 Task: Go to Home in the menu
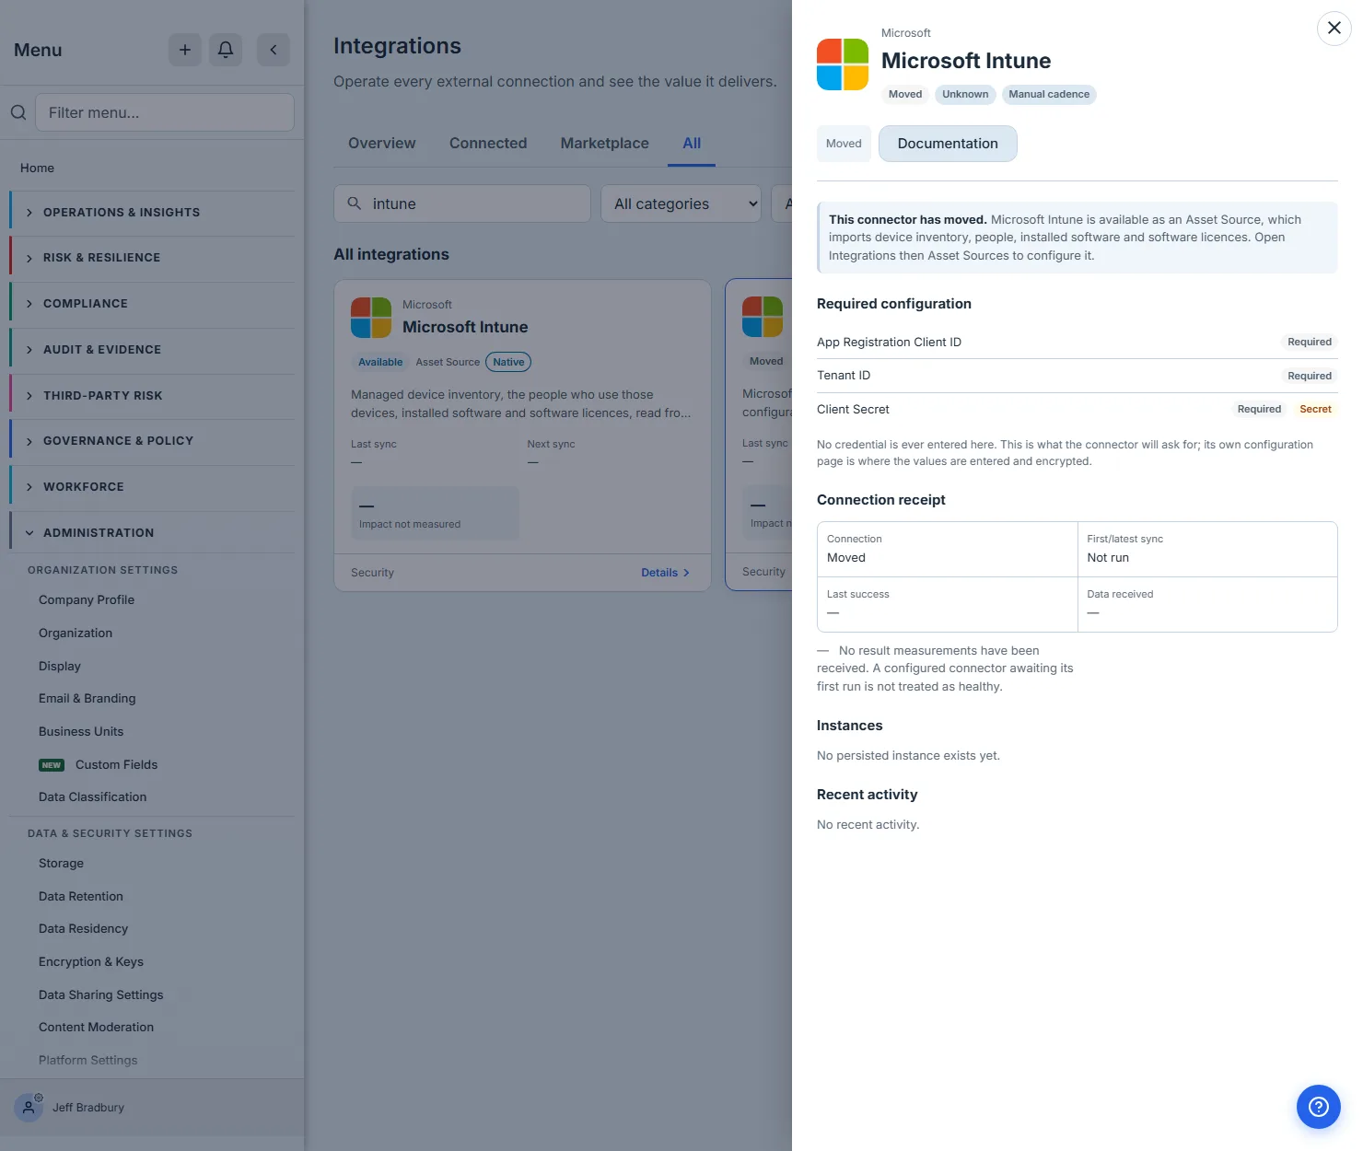coord(38,169)
